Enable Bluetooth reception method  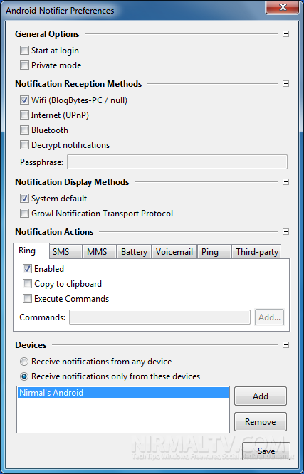coord(24,130)
